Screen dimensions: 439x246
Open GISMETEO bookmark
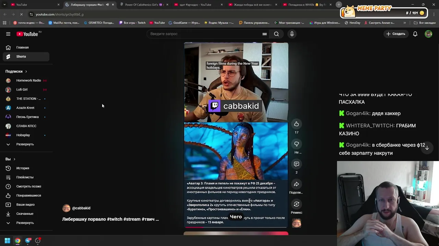coord(99,23)
